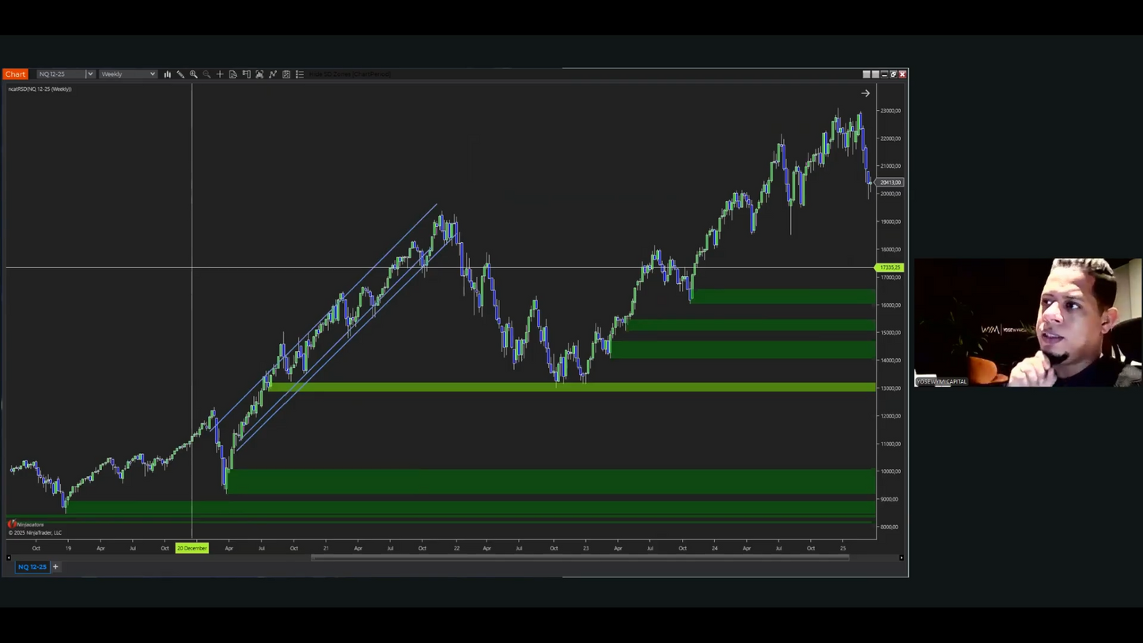The height and width of the screenshot is (643, 1143).
Task: Open the strategies icon in toolbar
Action: tap(286, 74)
